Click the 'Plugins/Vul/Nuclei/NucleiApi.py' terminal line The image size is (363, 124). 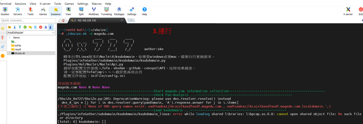93,64
